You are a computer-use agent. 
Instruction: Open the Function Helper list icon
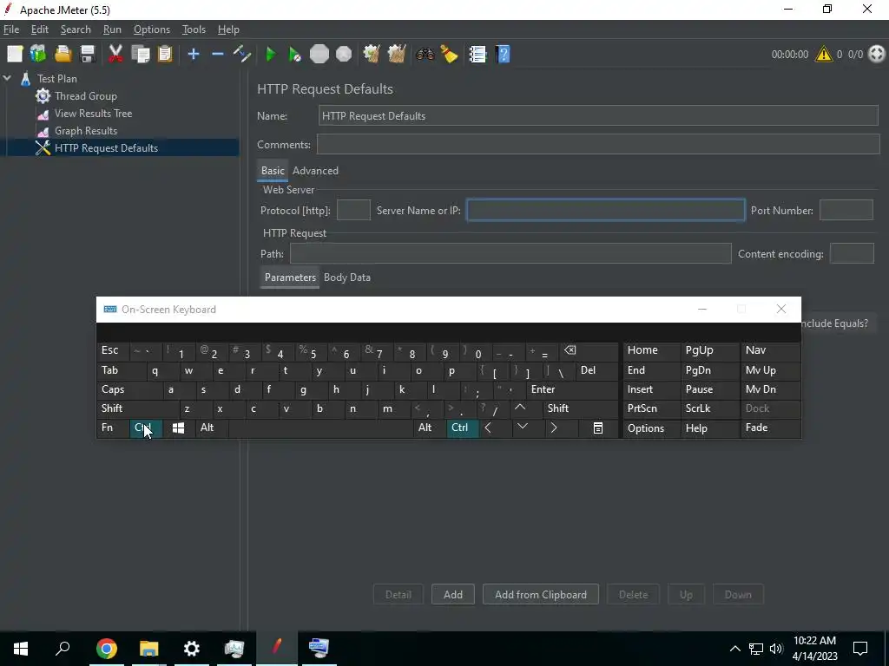coord(477,55)
